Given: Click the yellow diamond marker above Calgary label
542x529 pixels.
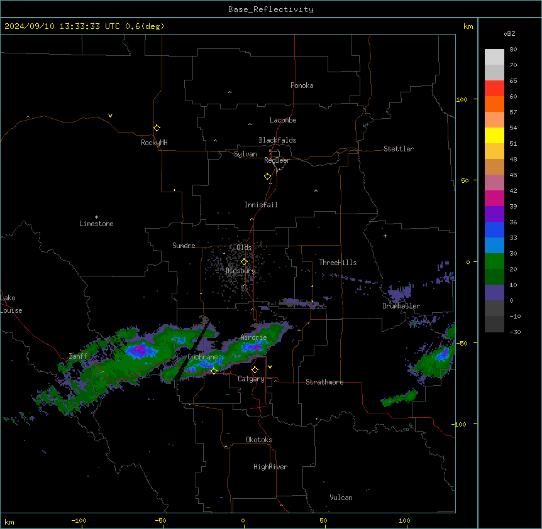Looking at the screenshot, I should pyautogui.click(x=255, y=370).
